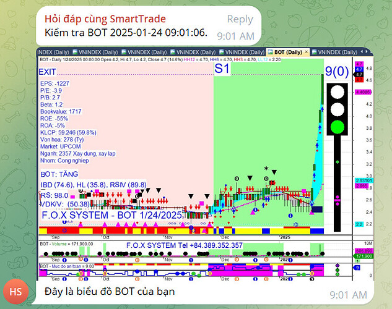Click the EPS: -1227 value
392x309 pixels.
point(54,83)
